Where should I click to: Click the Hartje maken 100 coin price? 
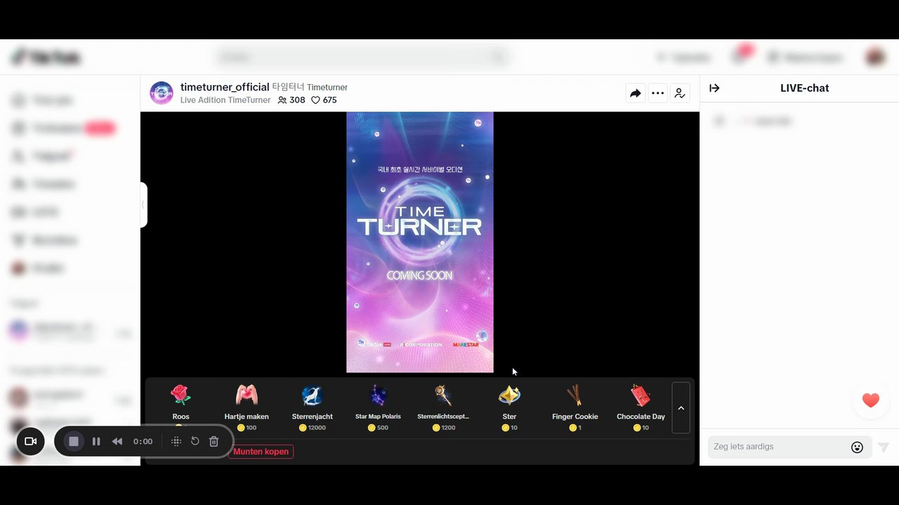tap(247, 427)
